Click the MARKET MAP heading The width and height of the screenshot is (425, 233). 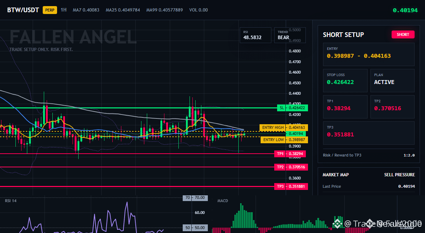[336, 175]
